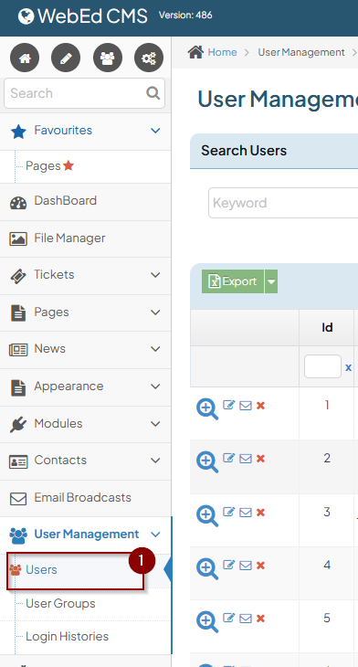The image size is (358, 667).
Task: Open the Export dropdown arrow
Action: point(271,281)
